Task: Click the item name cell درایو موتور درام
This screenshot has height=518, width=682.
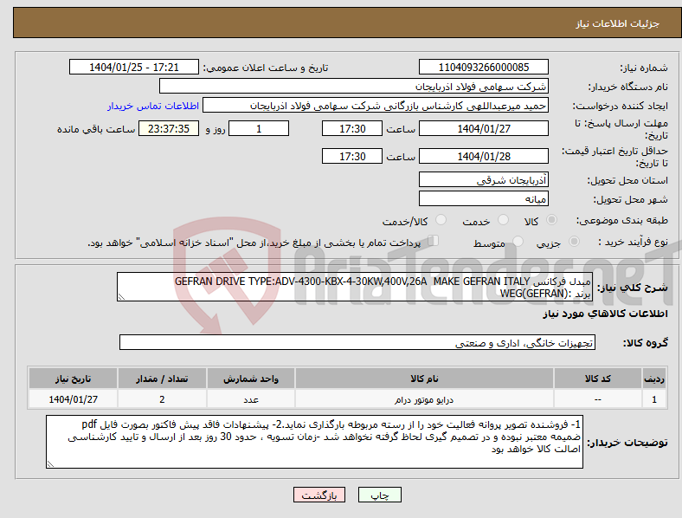Action: (x=424, y=399)
